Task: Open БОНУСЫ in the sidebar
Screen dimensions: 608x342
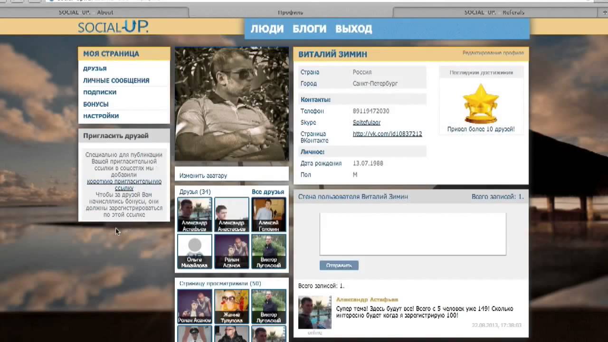Action: 96,104
